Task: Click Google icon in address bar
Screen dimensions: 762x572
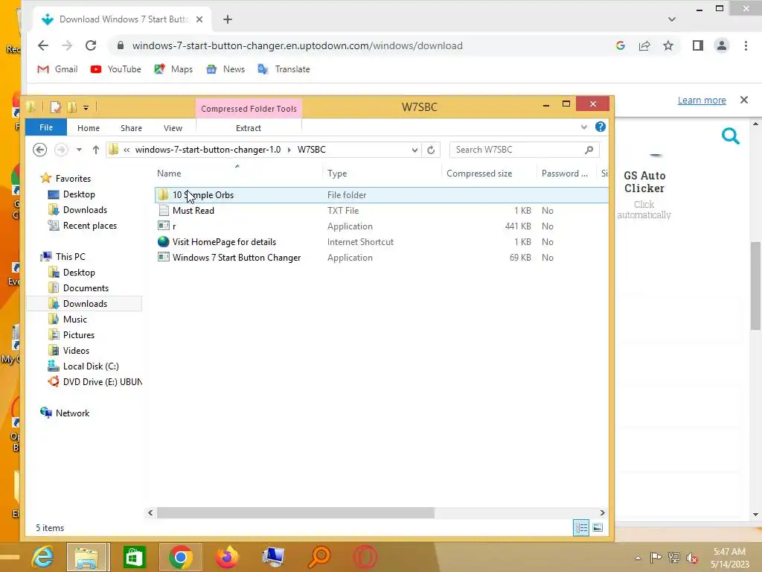Action: 621,45
